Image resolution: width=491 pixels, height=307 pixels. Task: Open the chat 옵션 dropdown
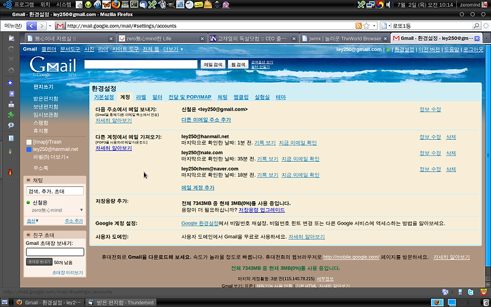pyautogui.click(x=33, y=221)
